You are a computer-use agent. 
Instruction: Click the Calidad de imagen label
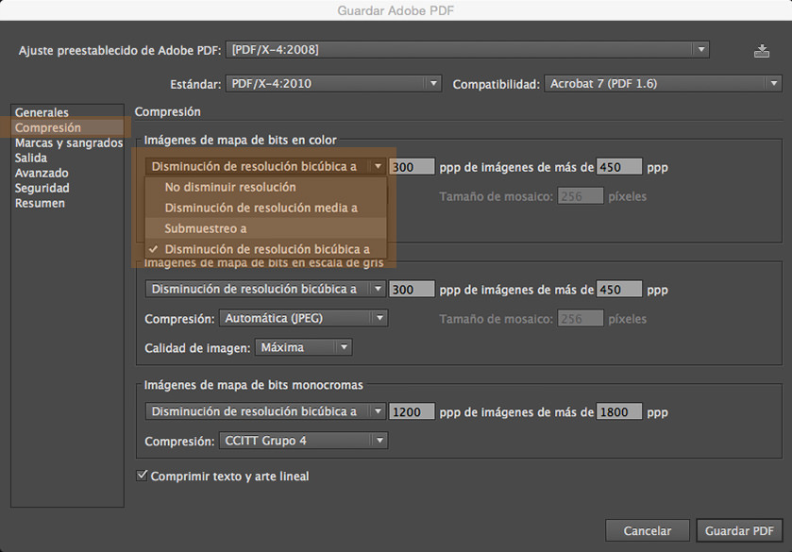click(x=197, y=348)
